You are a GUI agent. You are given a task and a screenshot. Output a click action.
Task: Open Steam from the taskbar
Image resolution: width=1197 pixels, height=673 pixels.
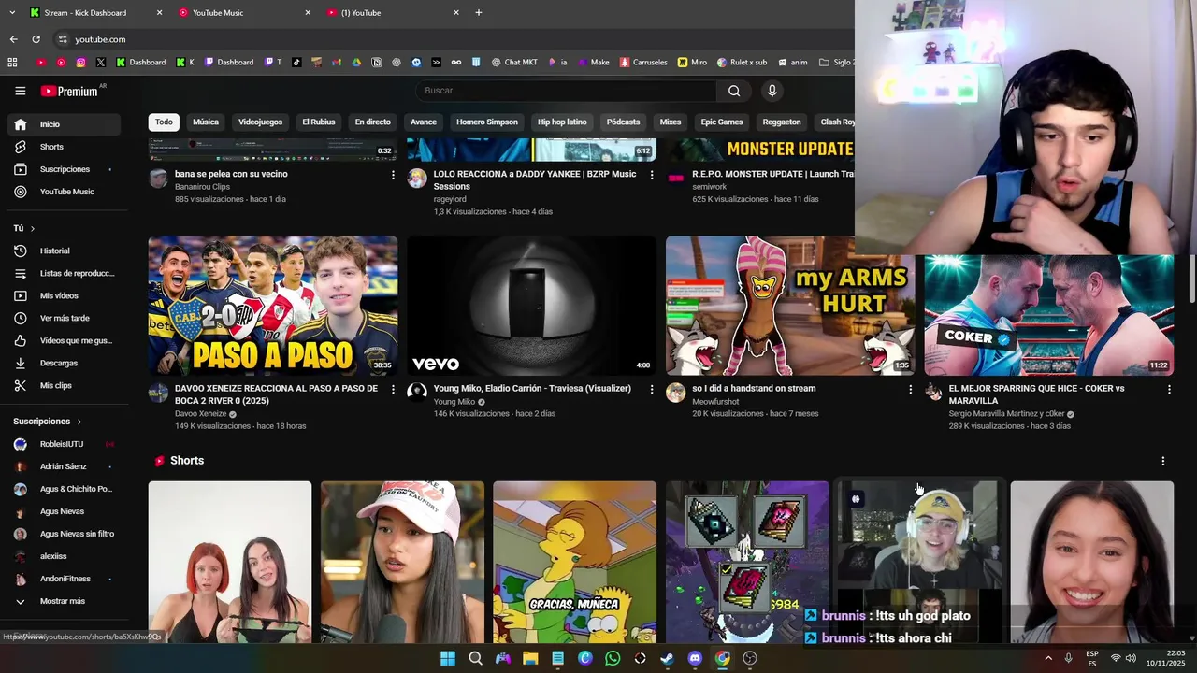(667, 658)
